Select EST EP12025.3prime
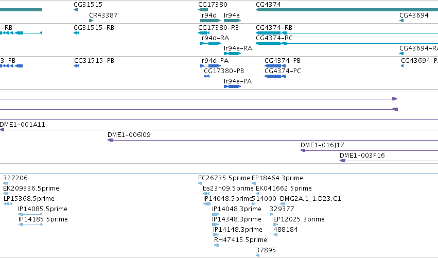 pyautogui.click(x=299, y=220)
